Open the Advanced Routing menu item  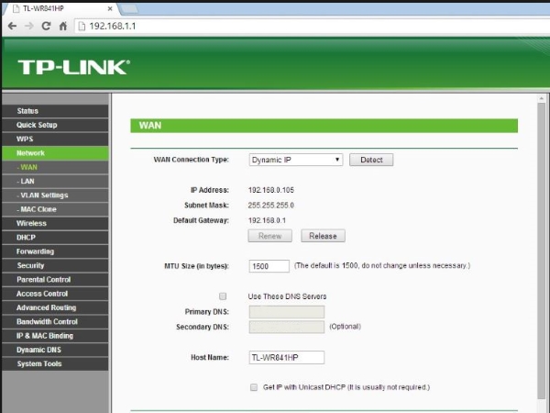click(55, 307)
